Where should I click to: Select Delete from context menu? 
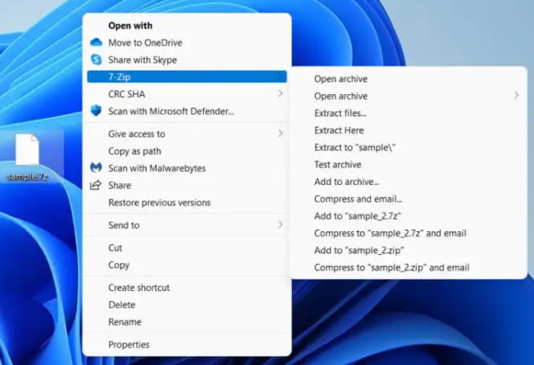pyautogui.click(x=187, y=304)
